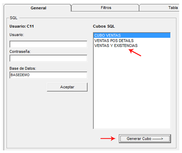The width and height of the screenshot is (182, 153).
Task: Click the Usuario: label above the first field
Action: click(x=17, y=35)
